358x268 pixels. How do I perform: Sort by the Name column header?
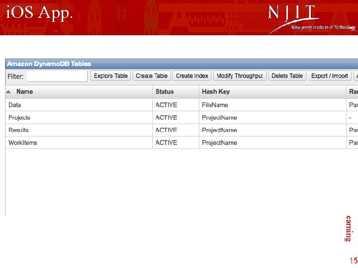click(x=25, y=92)
